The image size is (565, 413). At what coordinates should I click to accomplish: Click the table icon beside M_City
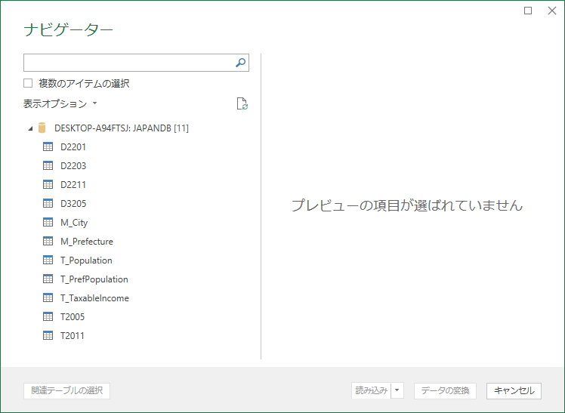click(x=48, y=223)
